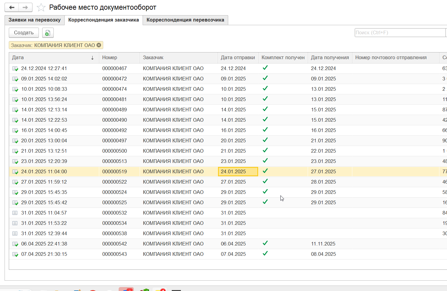Click the Дата отправки column header

[238, 58]
